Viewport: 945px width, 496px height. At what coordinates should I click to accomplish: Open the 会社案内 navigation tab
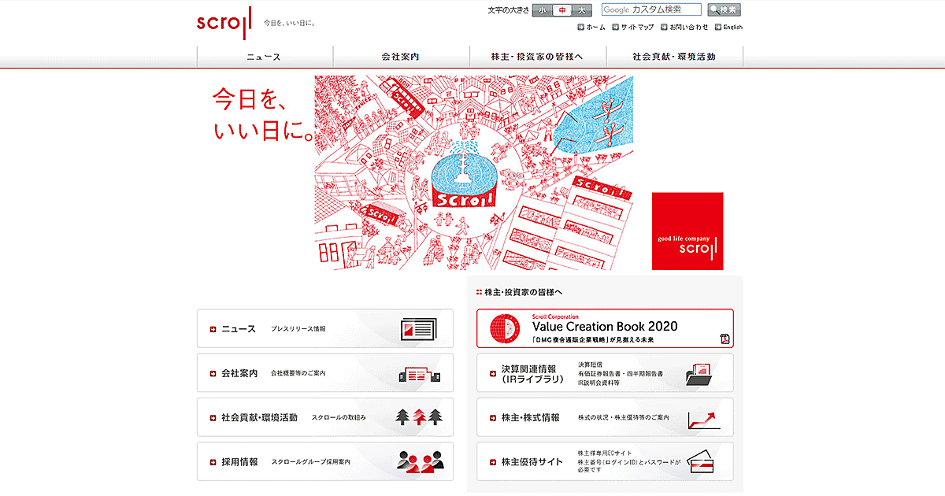[401, 57]
